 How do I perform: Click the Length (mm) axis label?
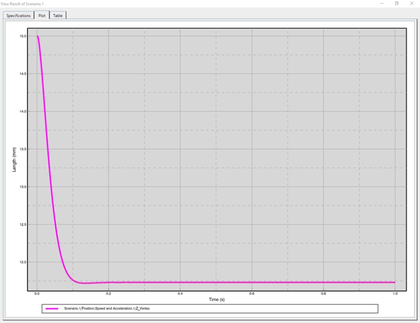(x=14, y=159)
